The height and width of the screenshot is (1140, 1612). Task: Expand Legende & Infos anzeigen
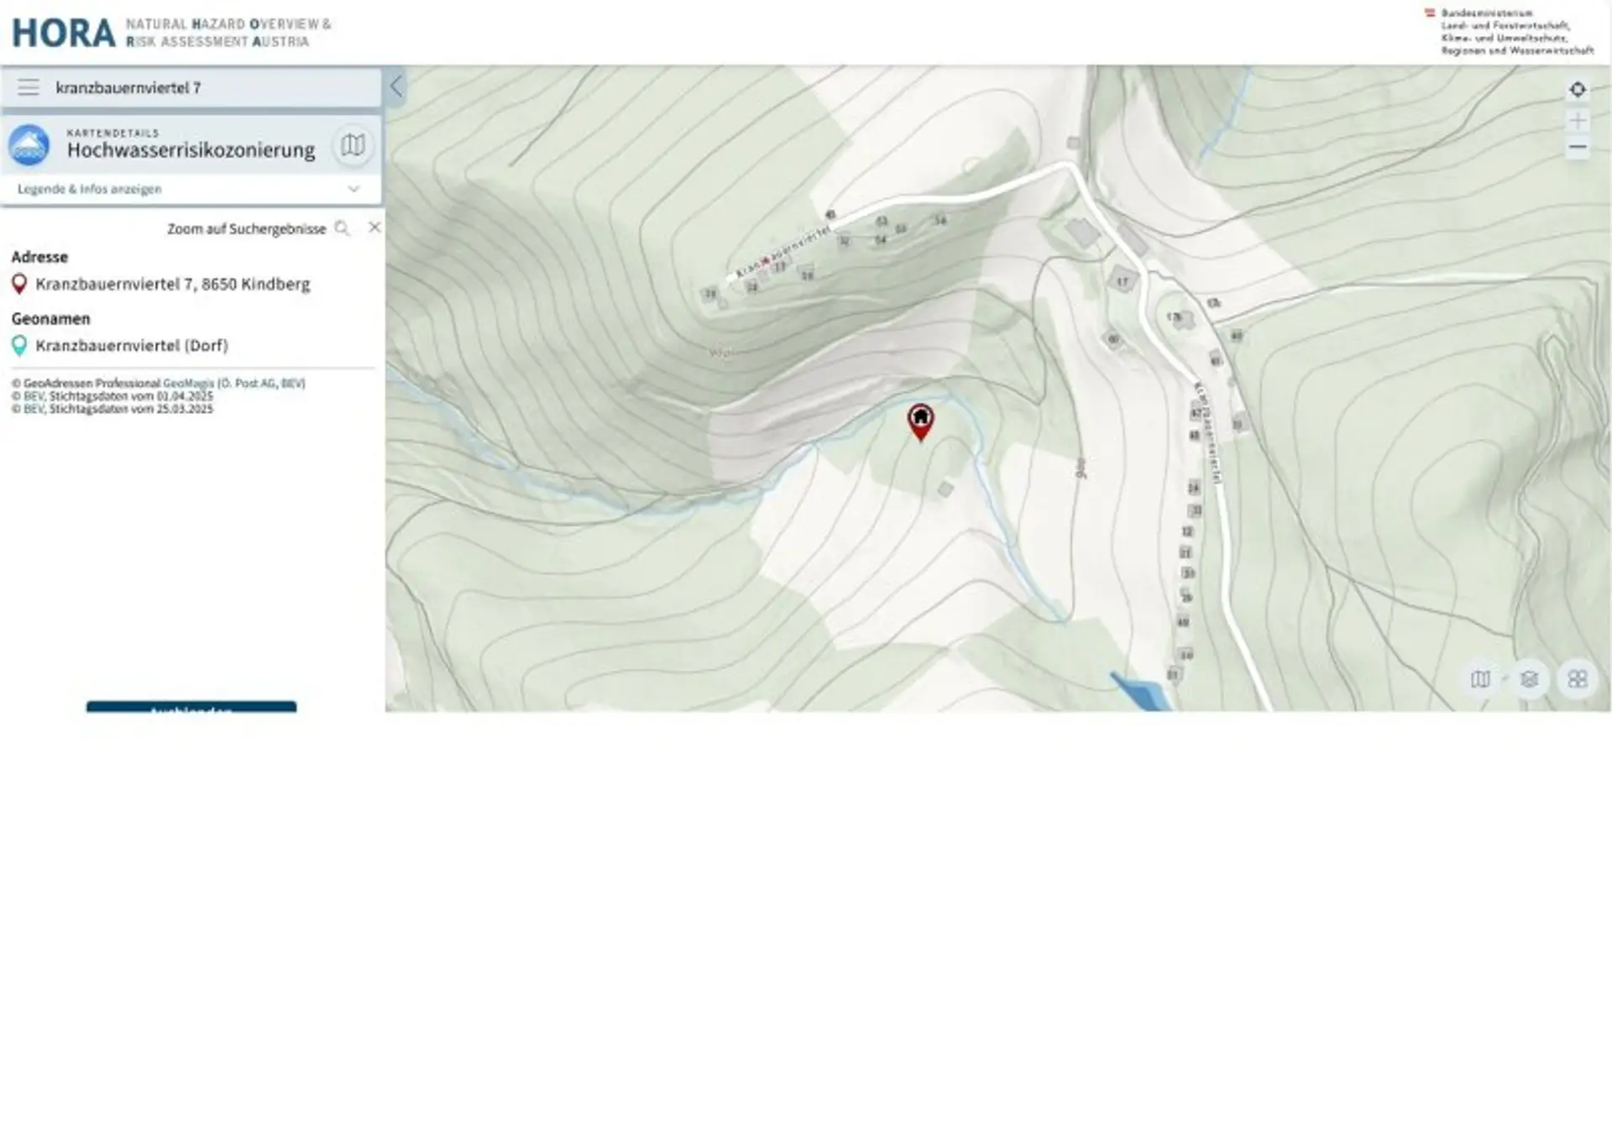coord(90,189)
